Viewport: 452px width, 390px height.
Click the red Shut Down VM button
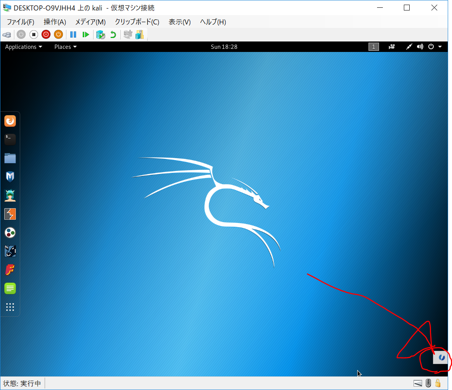pos(46,35)
